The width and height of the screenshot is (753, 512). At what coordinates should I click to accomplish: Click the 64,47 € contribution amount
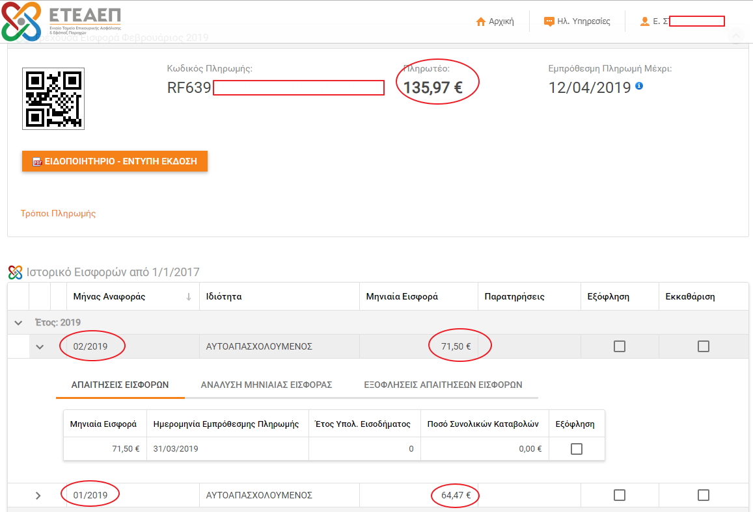[x=456, y=495]
